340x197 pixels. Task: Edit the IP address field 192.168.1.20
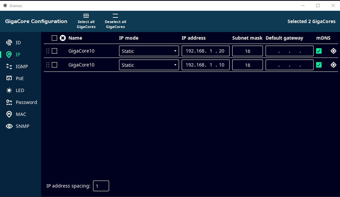click(x=206, y=51)
